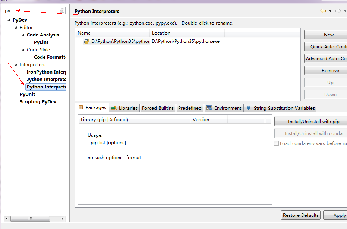The image size is (347, 229).
Task: Click the back navigation arrow icon
Action: (323, 11)
